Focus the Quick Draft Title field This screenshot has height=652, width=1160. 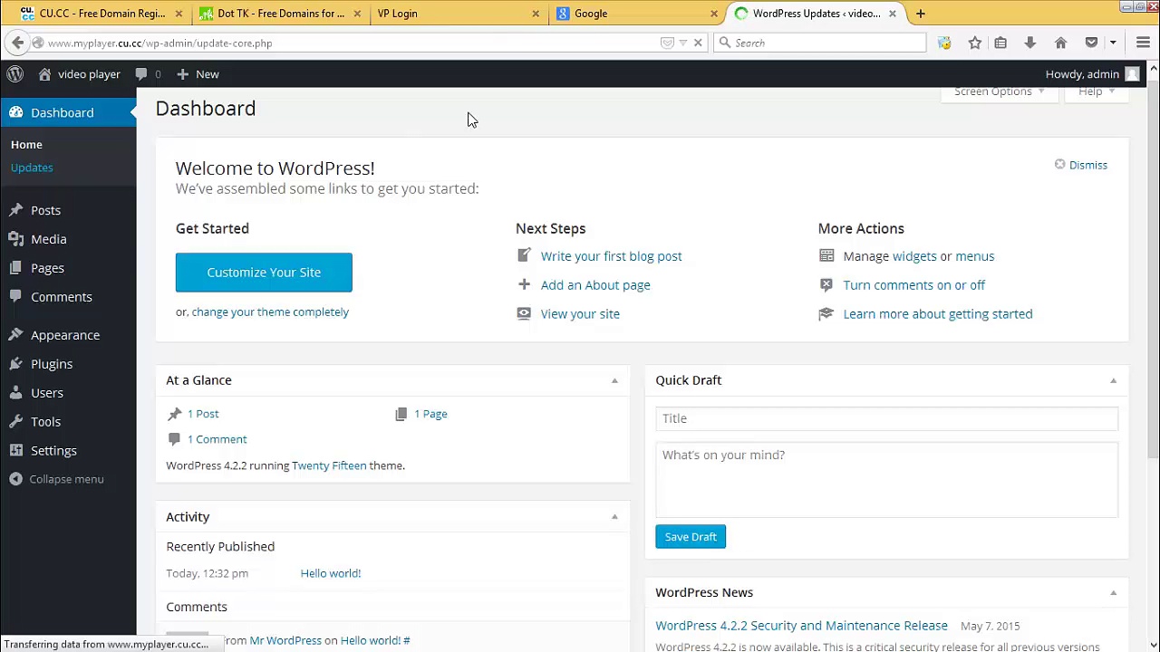[x=886, y=418]
